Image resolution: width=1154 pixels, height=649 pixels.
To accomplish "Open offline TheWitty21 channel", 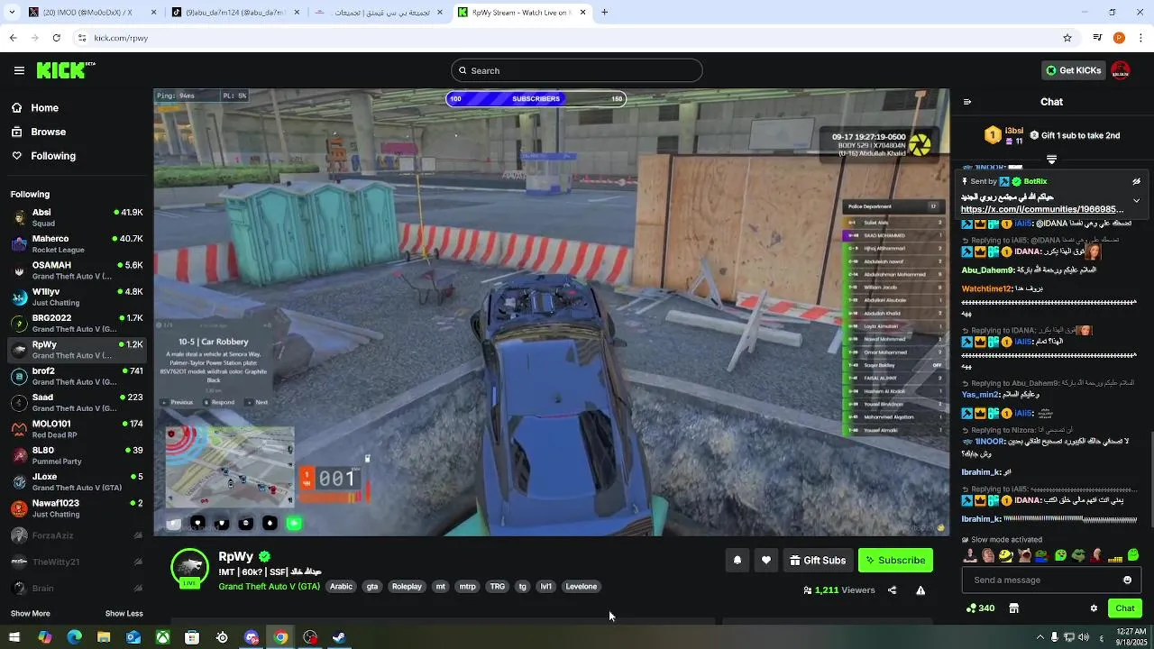I will coord(77,562).
